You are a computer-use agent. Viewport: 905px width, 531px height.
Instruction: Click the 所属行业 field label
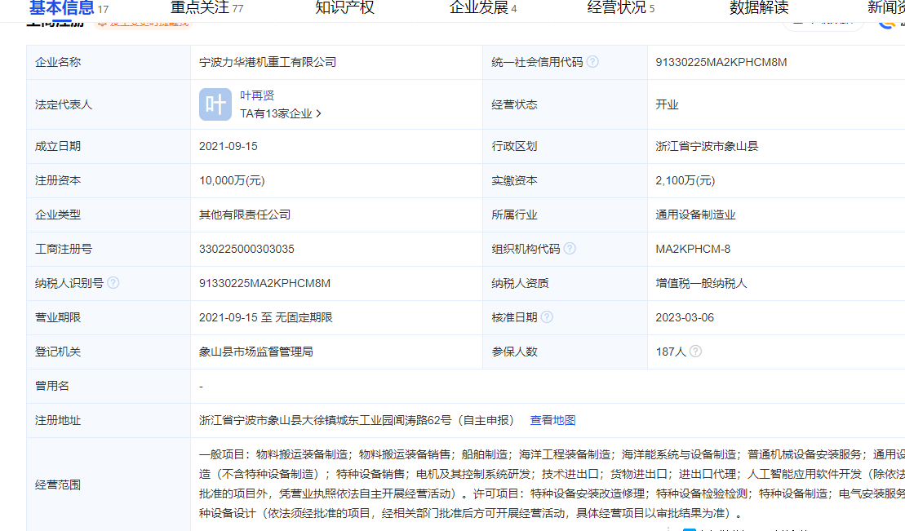pyautogui.click(x=514, y=215)
